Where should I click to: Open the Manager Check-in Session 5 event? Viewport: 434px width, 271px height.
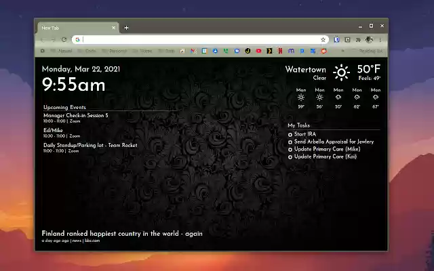pyautogui.click(x=76, y=115)
